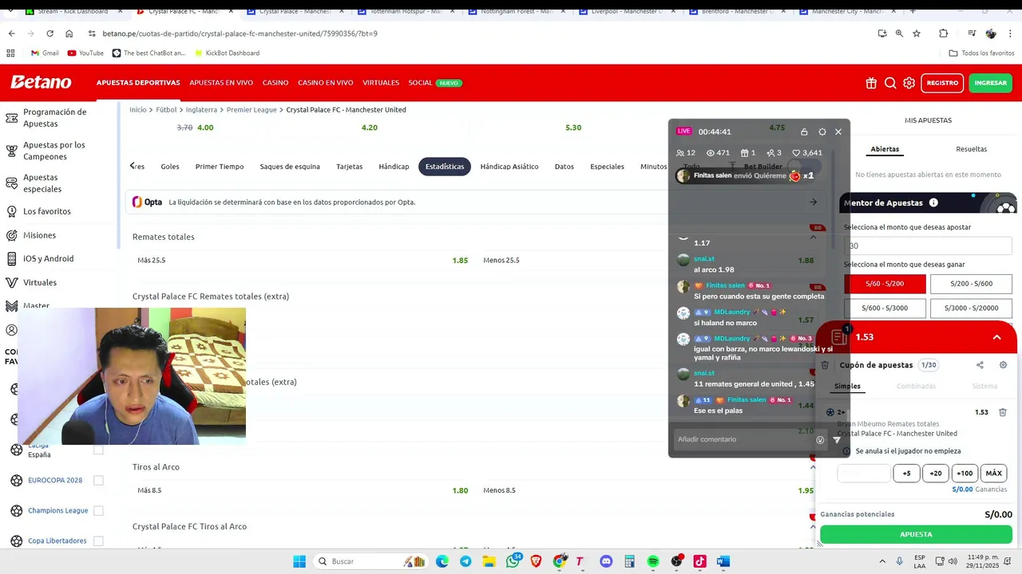Select Más 25.5 Remates totales at 1.85
The width and height of the screenshot is (1022, 574).
[303, 261]
